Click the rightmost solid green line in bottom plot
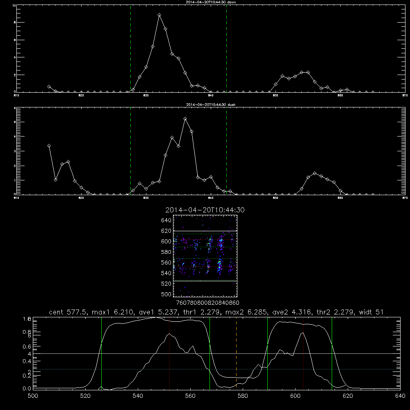 [332, 353]
